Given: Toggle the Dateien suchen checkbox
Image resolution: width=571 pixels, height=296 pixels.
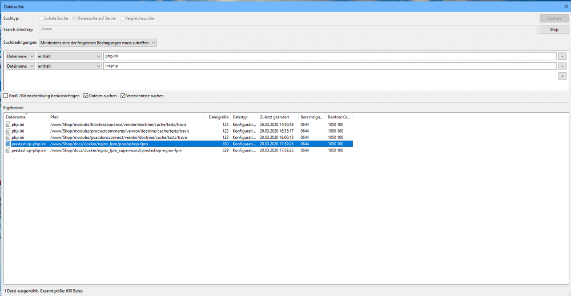Looking at the screenshot, I should tap(86, 96).
